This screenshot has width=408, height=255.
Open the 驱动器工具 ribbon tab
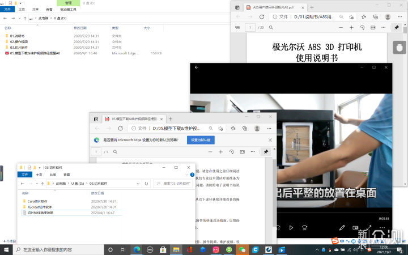[x=68, y=10]
